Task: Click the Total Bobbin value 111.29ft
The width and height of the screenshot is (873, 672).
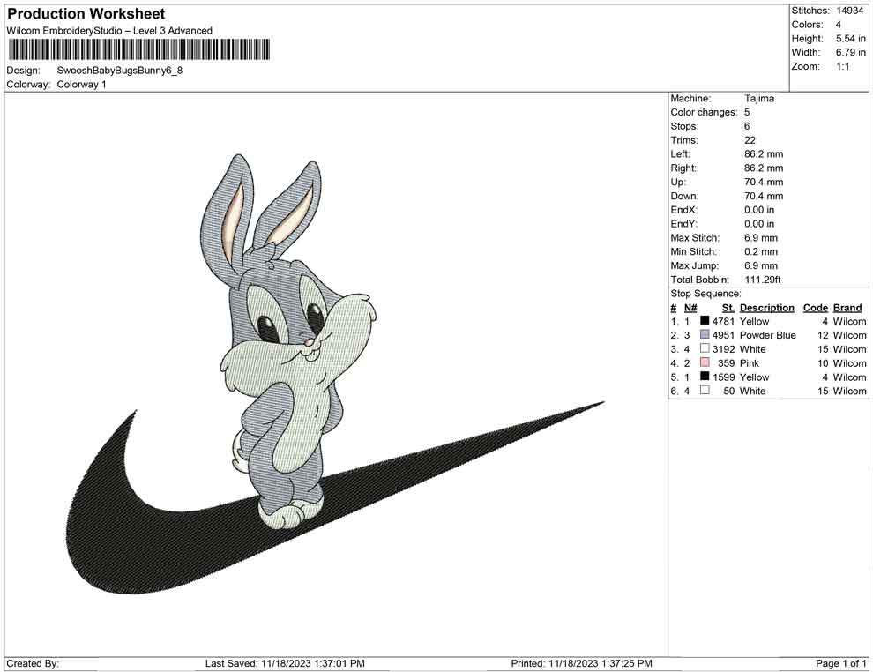Action: pyautogui.click(x=761, y=280)
